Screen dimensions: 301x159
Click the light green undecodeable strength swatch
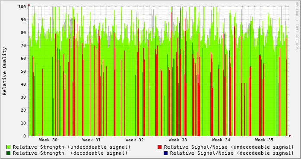click(x=8, y=147)
